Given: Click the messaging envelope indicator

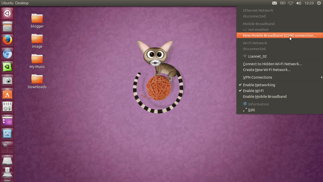Looking at the screenshot, I should 274,3.
